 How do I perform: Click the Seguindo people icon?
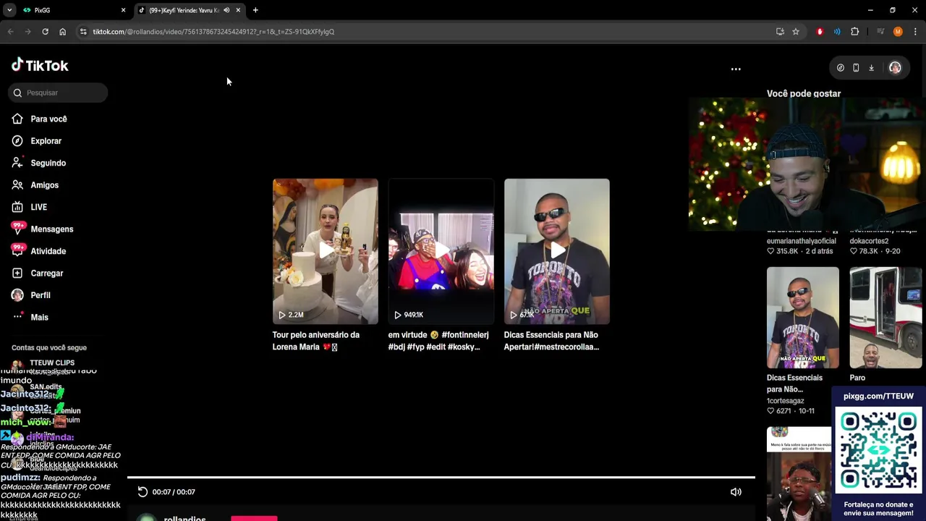[x=17, y=163]
